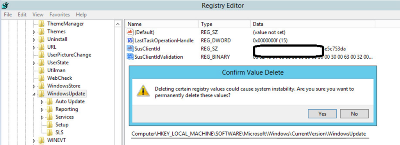
Task: Click the WindowsStore folder icon
Action: click(42, 86)
